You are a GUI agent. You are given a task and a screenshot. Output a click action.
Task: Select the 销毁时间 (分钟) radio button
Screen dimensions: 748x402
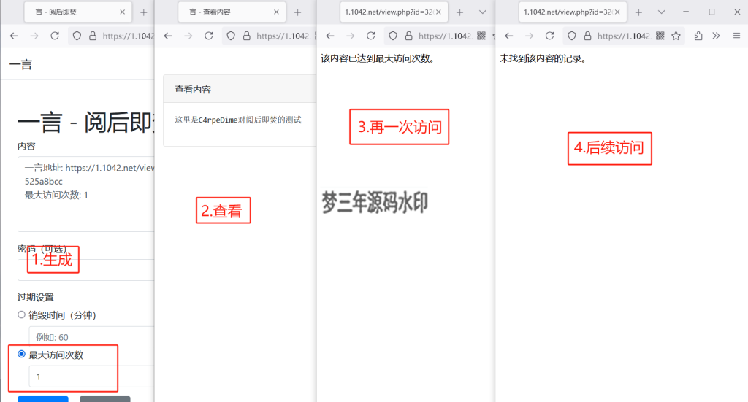(21, 315)
